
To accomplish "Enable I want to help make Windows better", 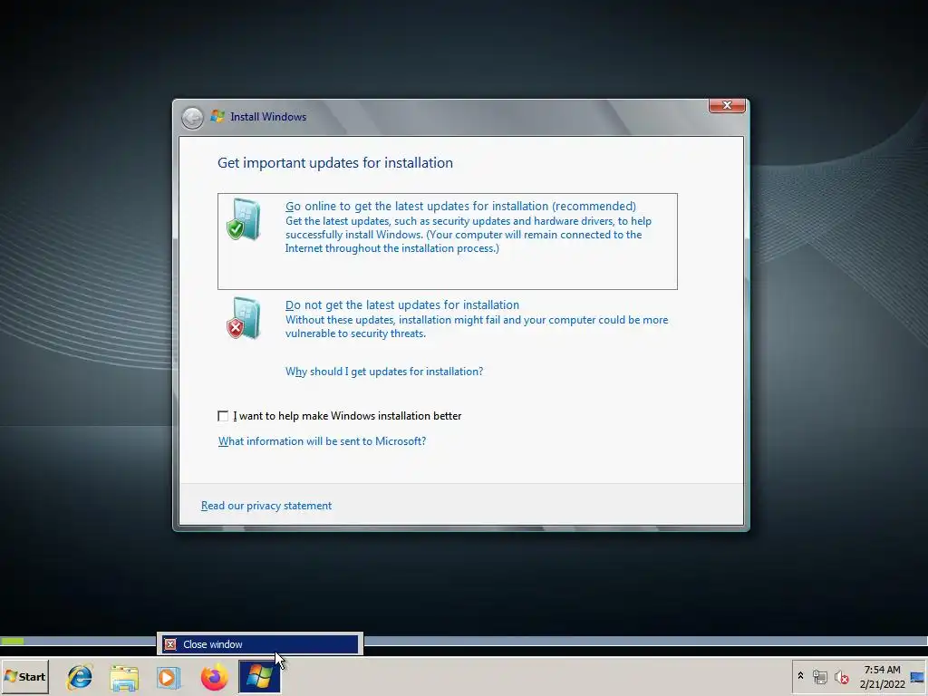I will coord(223,416).
